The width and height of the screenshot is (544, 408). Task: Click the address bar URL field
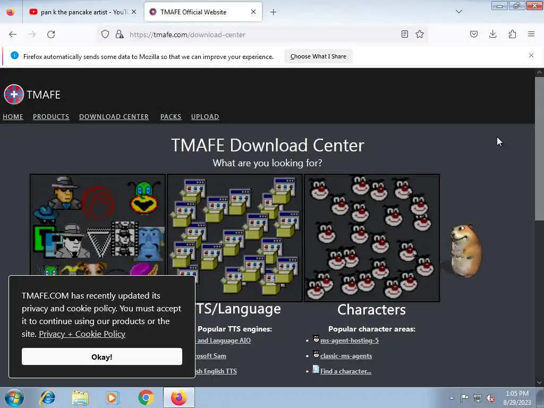262,35
